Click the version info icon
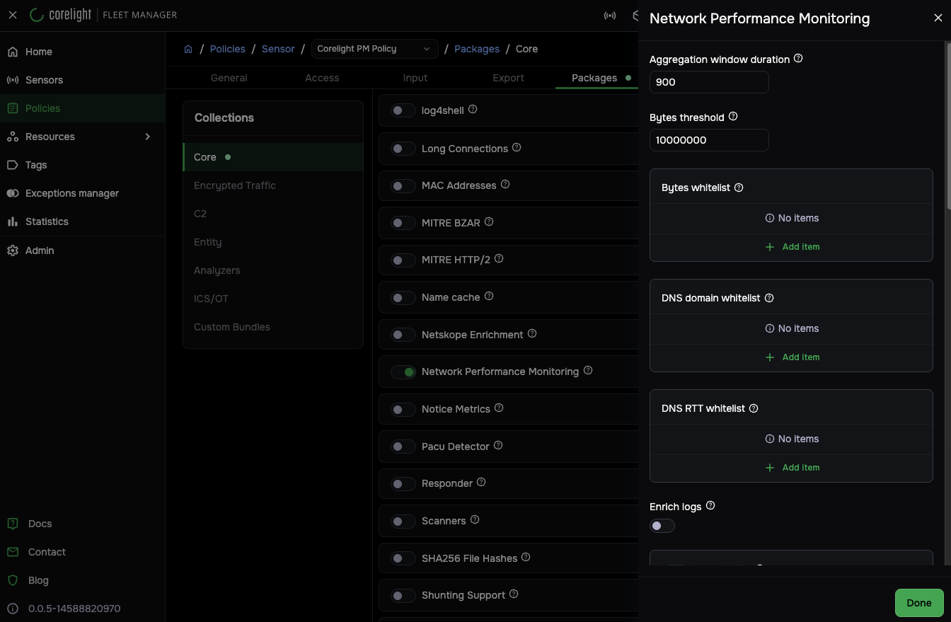This screenshot has height=622, width=951. tap(13, 609)
